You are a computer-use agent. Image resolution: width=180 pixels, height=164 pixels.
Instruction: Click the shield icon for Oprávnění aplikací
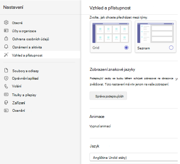tap(6, 78)
